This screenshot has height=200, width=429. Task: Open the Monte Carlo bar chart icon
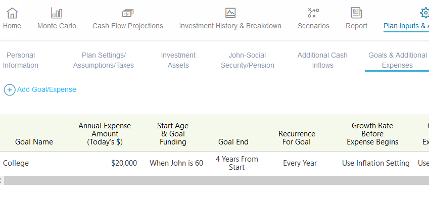57,13
